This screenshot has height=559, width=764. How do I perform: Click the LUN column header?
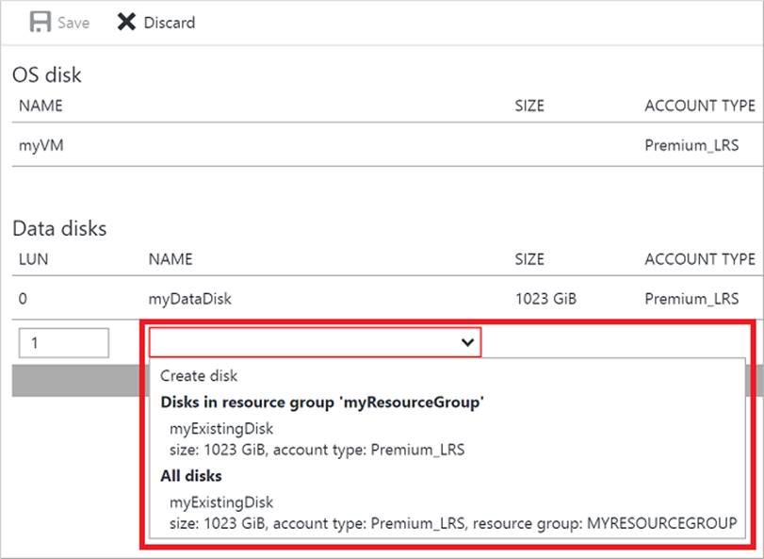coord(33,259)
